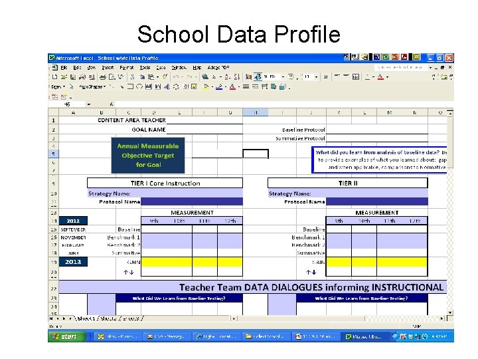Click the Annual Measurable Objective Target box
Image resolution: width=478 pixels, height=359 pixels.
148,156
